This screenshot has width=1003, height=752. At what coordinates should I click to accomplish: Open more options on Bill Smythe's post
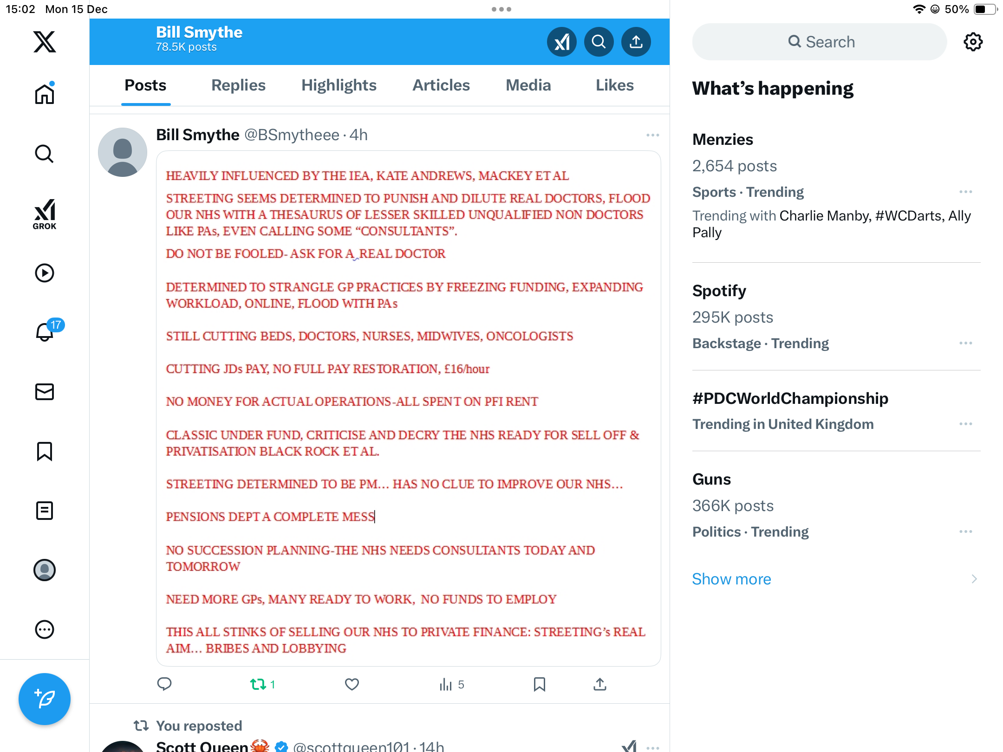coord(652,135)
